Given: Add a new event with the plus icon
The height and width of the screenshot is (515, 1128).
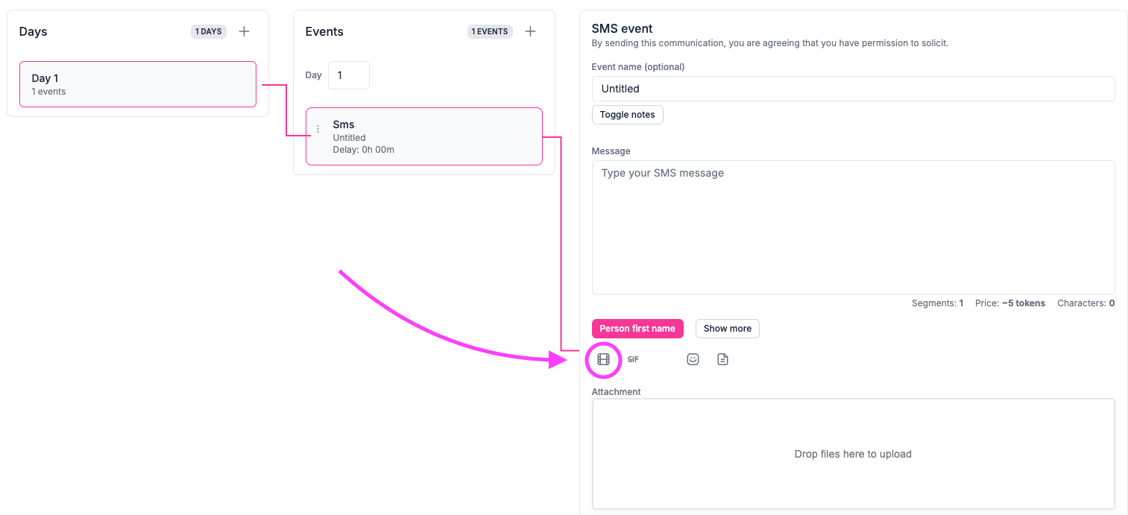Looking at the screenshot, I should point(530,31).
